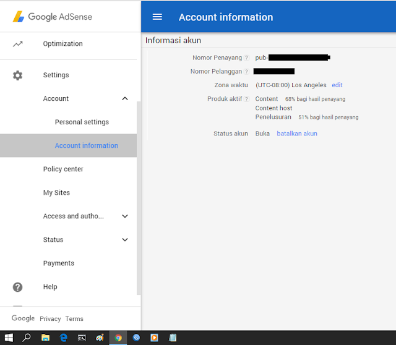
Task: Click help icon next to Produk aktif
Action: [x=246, y=99]
